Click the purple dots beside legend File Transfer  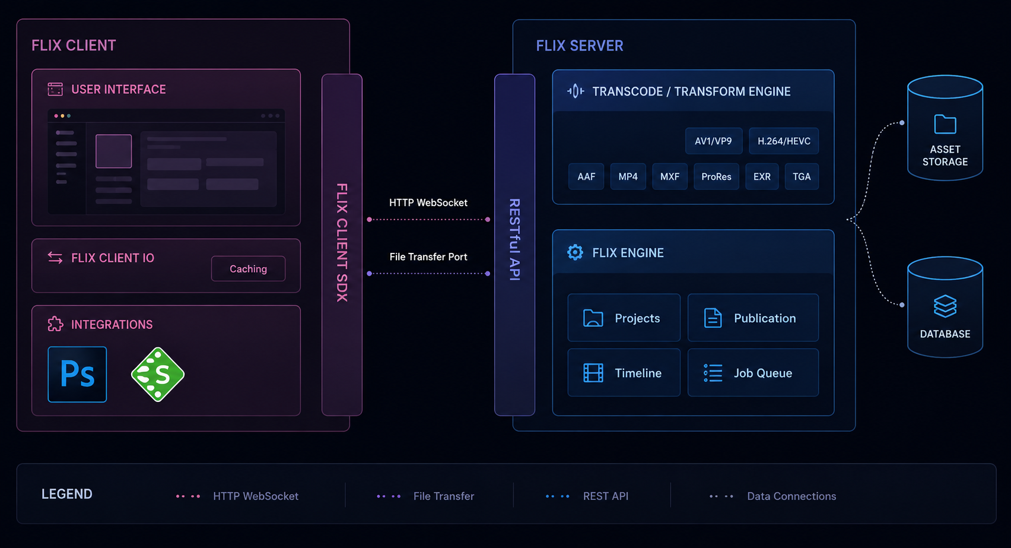pos(389,496)
